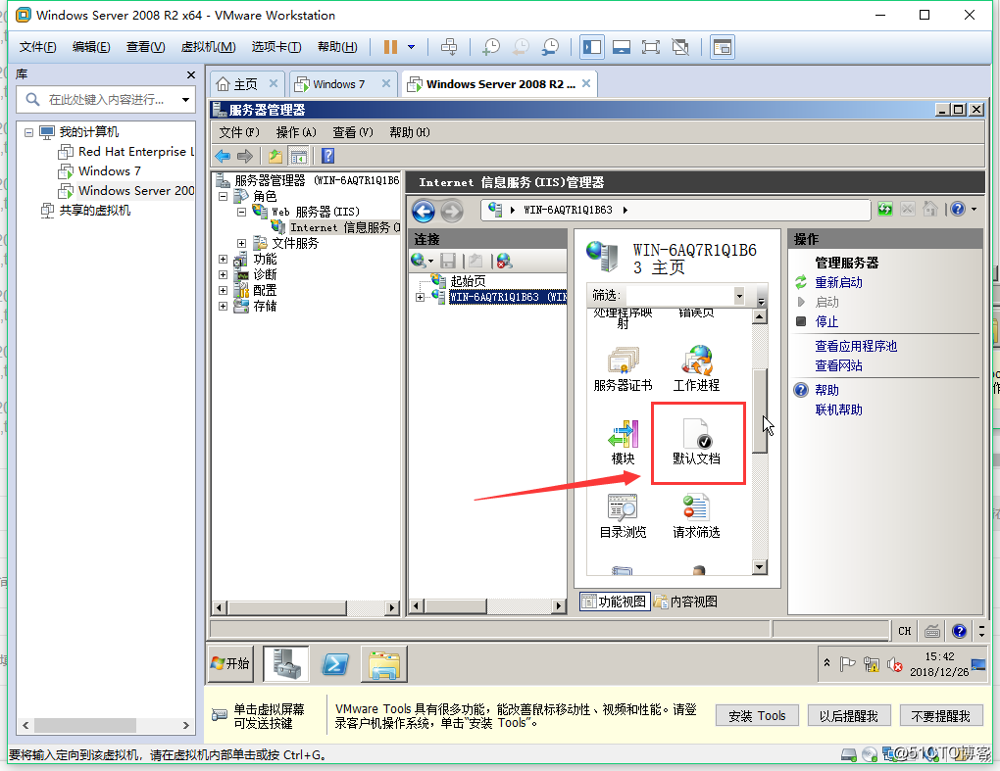The width and height of the screenshot is (1000, 771).
Task: Expand the 文件服务 tree node
Action: click(x=242, y=243)
